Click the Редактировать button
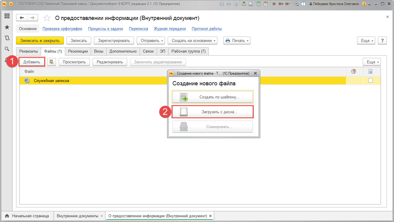394x222 pixels. [x=110, y=62]
